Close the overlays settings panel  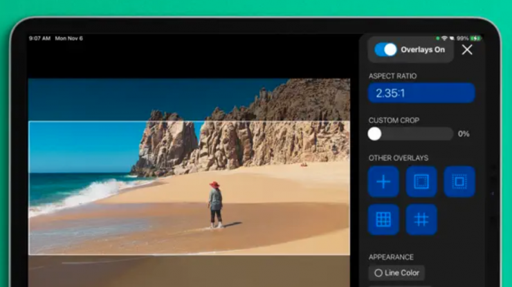(467, 50)
